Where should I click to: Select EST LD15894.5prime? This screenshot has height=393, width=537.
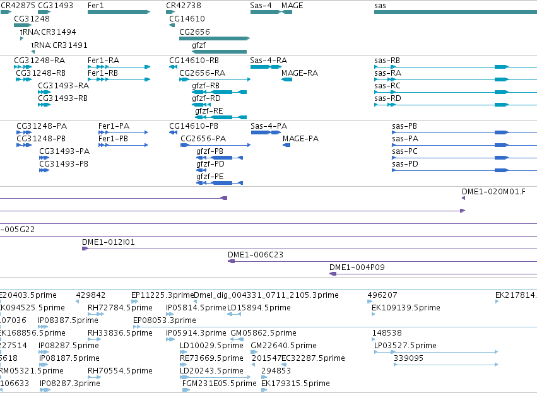tap(234, 314)
